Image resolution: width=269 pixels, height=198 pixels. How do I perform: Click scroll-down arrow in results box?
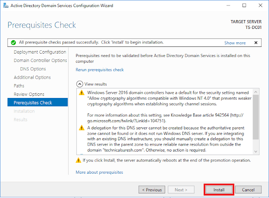[x=256, y=152]
